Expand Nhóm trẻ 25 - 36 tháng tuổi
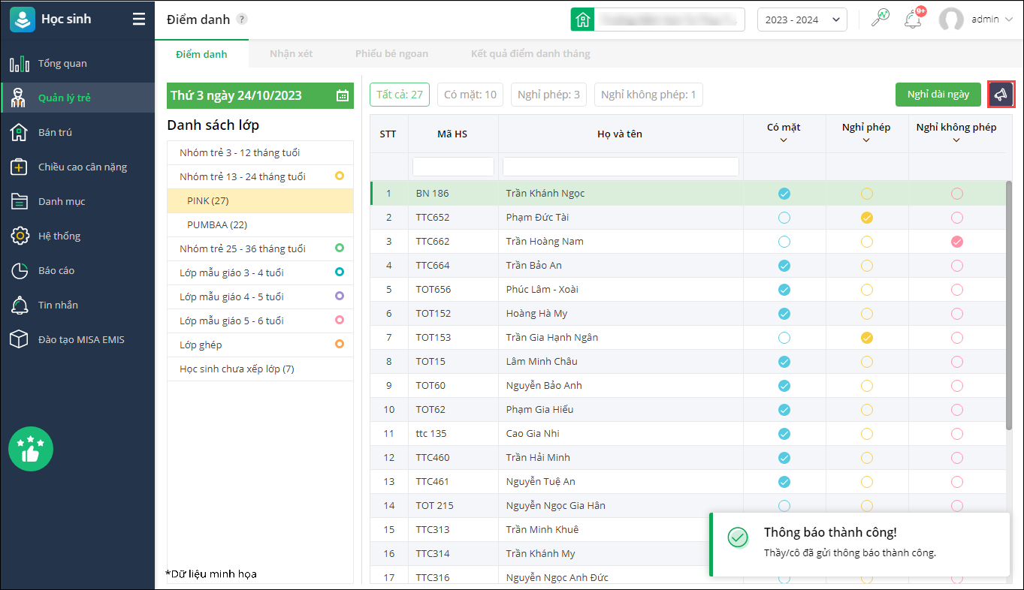The height and width of the screenshot is (590, 1024). (x=260, y=249)
